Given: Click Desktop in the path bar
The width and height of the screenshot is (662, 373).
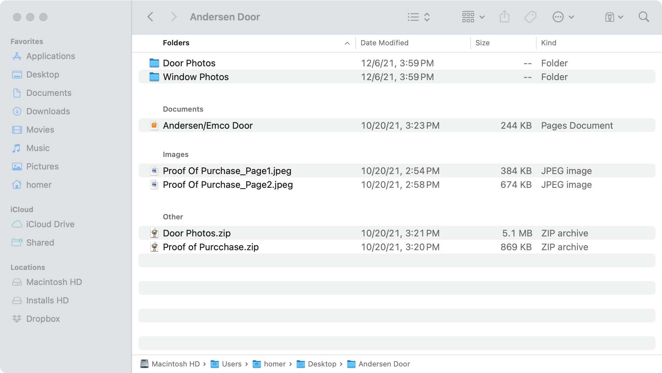Looking at the screenshot, I should coord(316,364).
